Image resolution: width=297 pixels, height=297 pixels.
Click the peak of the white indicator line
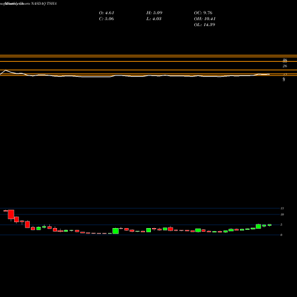click(x=5, y=70)
